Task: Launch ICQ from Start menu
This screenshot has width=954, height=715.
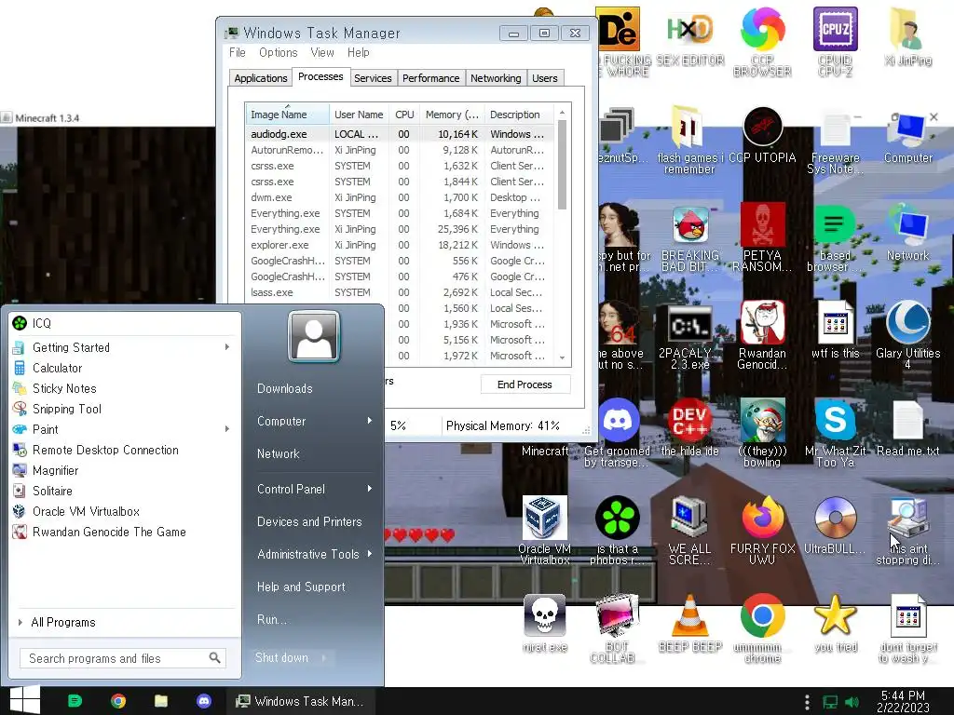Action: pyautogui.click(x=126, y=323)
